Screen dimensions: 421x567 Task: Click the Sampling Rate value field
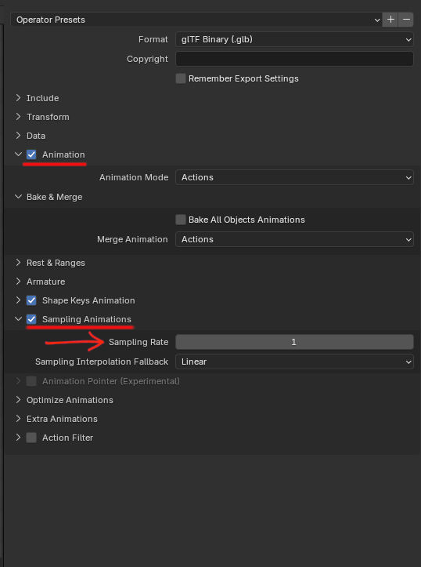click(294, 342)
